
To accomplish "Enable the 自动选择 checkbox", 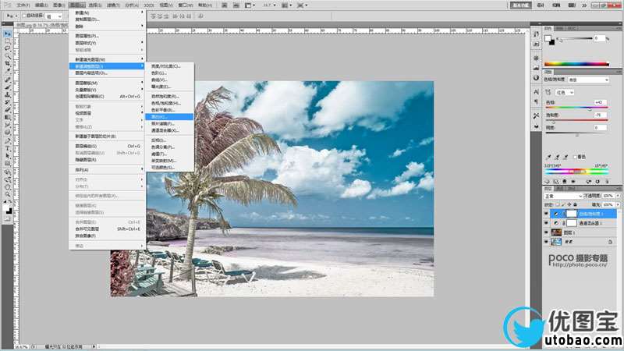I will [23, 16].
